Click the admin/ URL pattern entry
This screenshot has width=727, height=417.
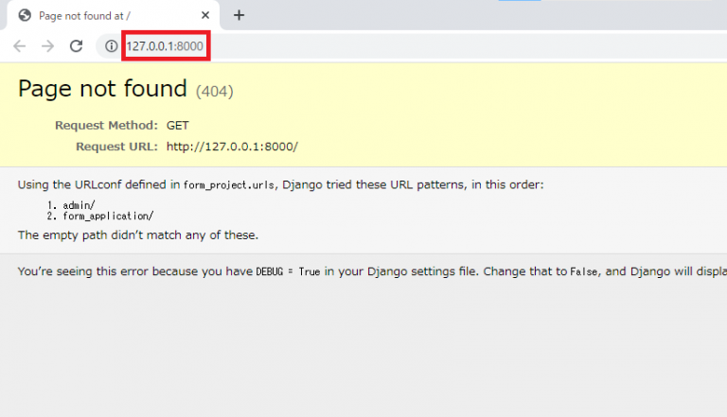tap(80, 204)
